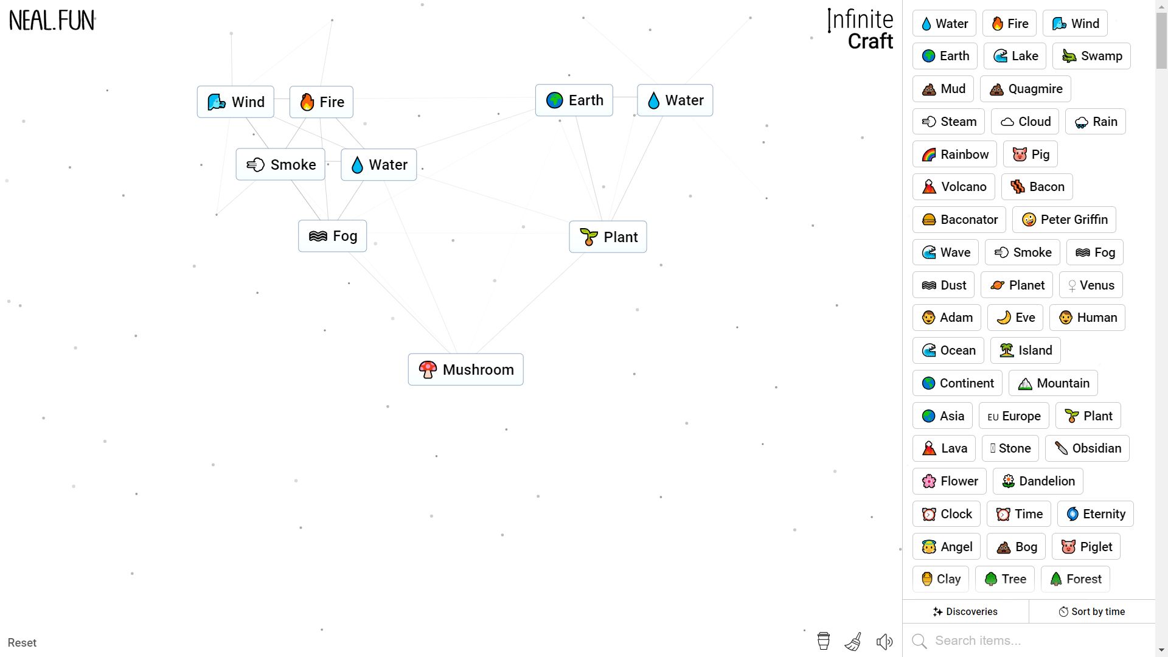Click the Obsidian element in sidebar

click(x=1088, y=448)
